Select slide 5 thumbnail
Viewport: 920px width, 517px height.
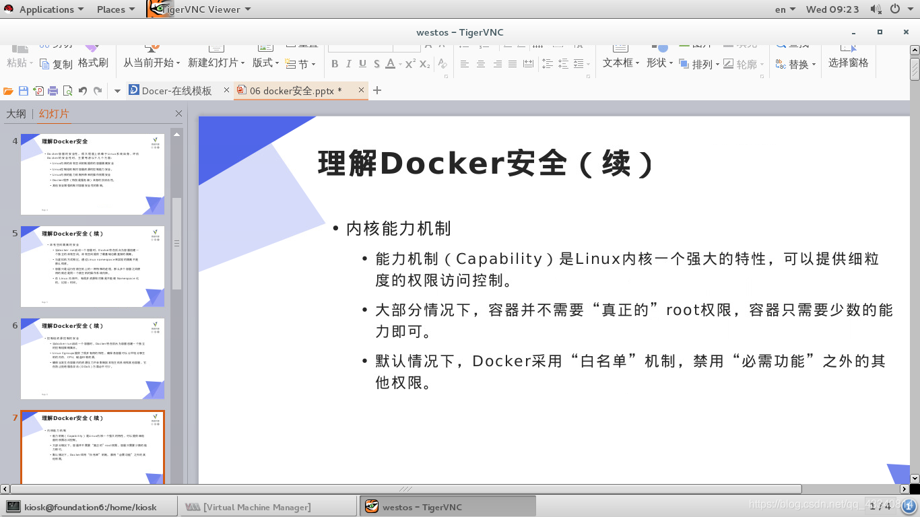[93, 267]
